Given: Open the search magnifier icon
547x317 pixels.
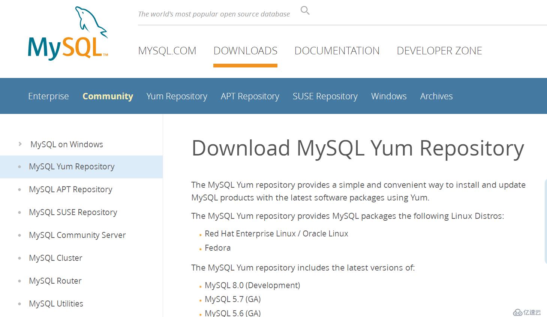Looking at the screenshot, I should 305,10.
